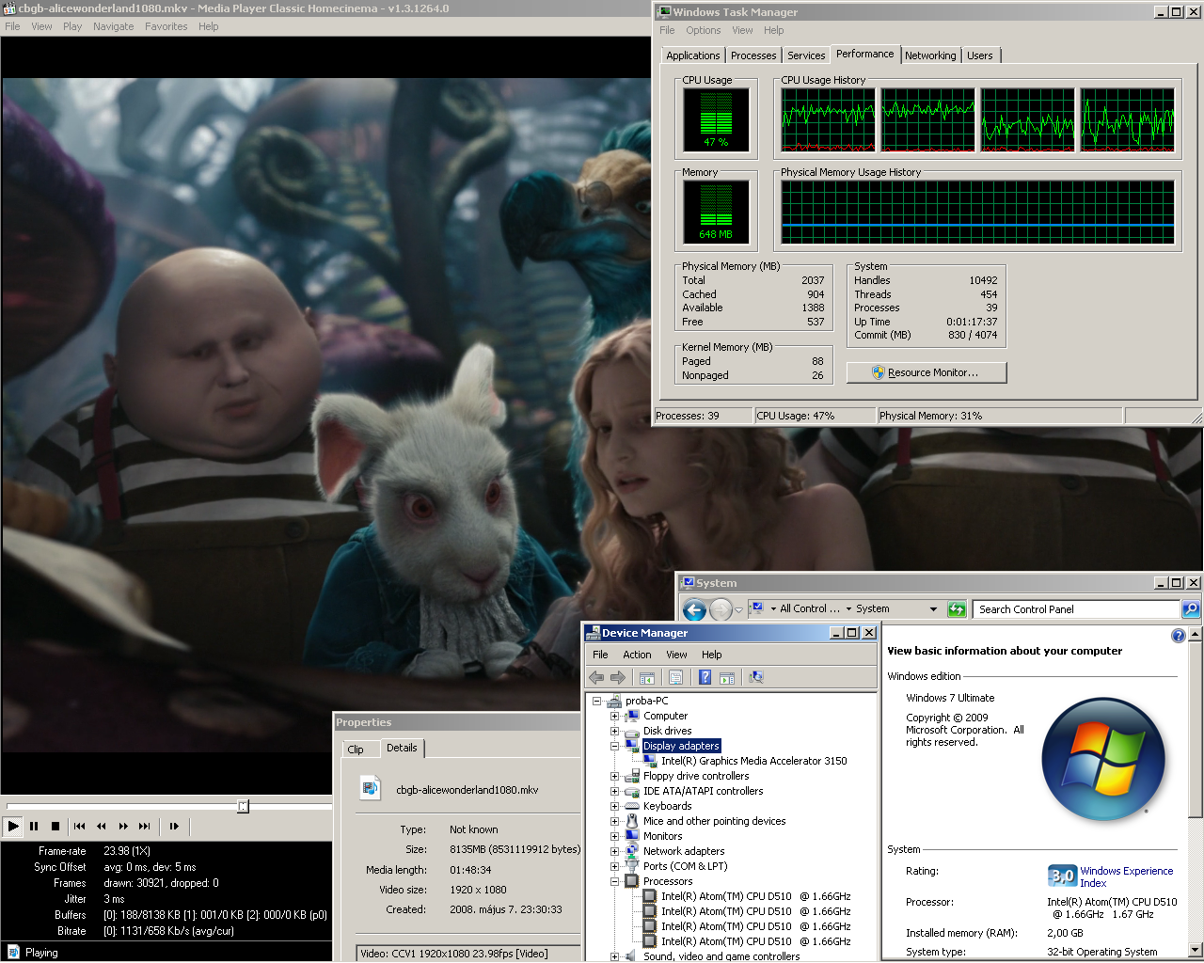Screen dimensions: 1204x963
Task: Click Scan for hardware changes icon
Action: tap(755, 677)
